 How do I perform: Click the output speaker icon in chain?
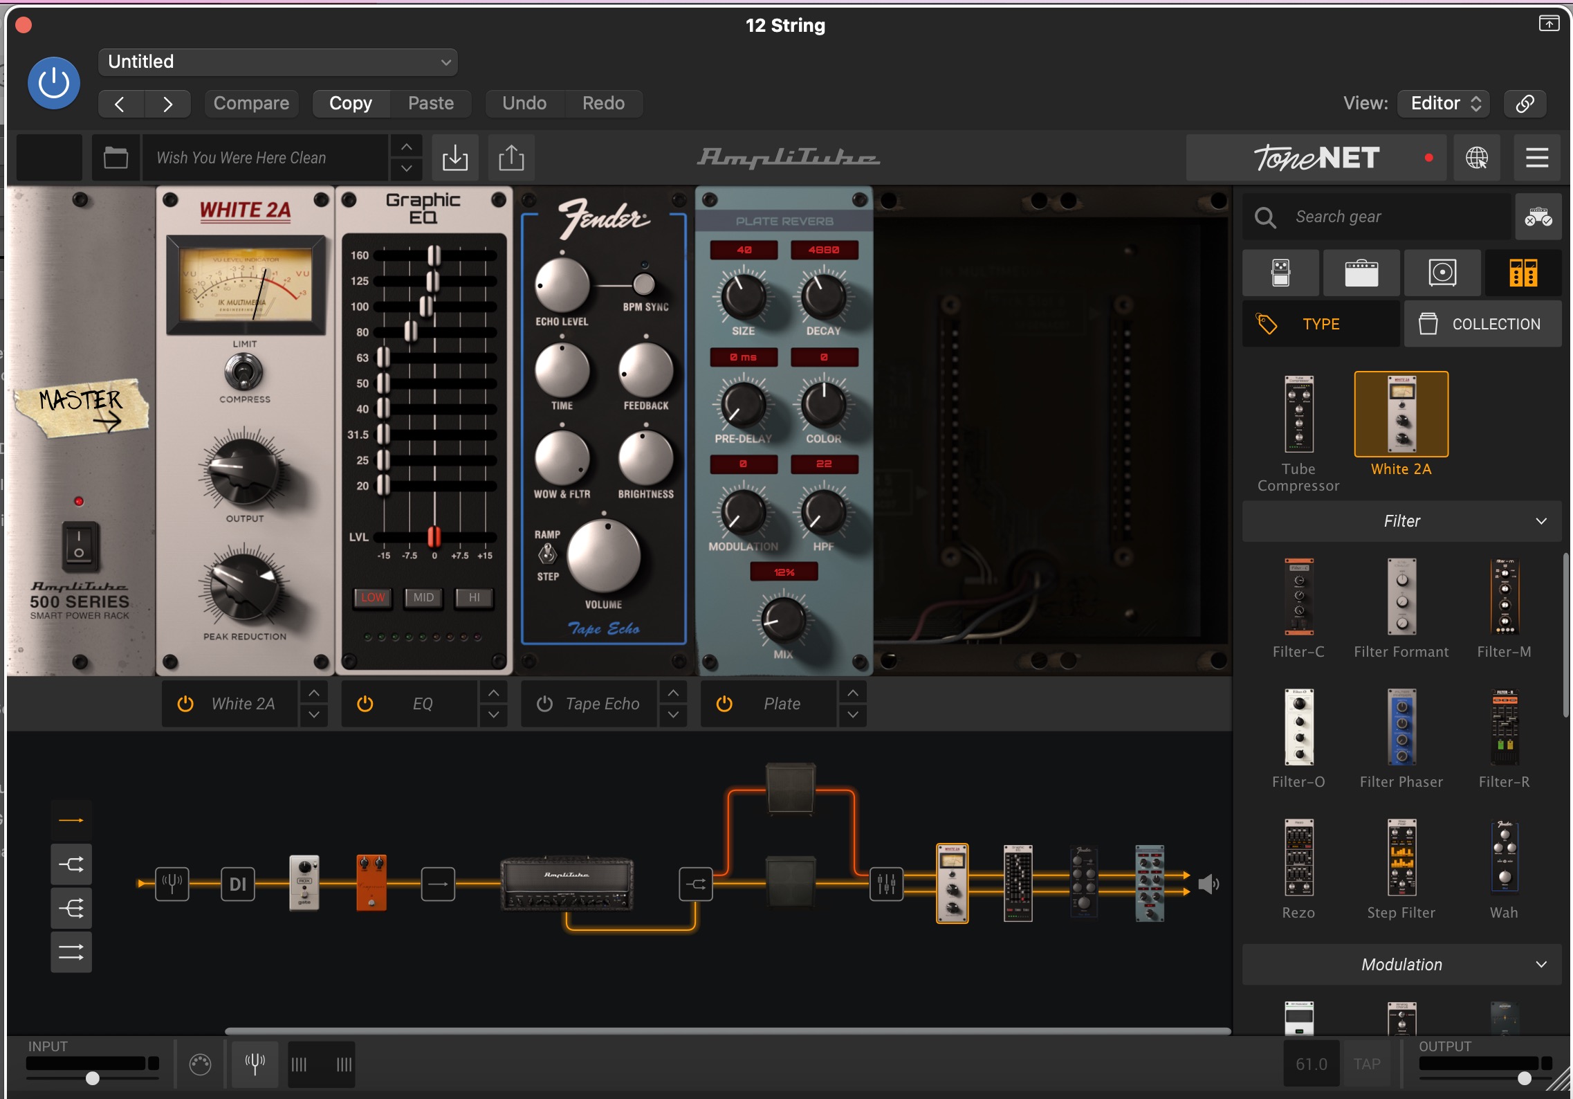point(1208,884)
